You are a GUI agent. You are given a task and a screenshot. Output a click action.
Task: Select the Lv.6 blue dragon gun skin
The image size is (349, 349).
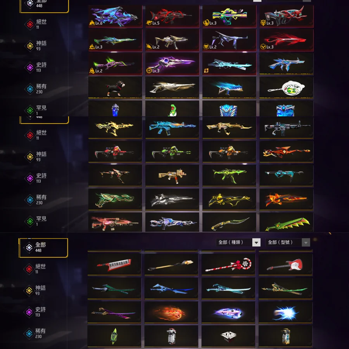(115, 16)
